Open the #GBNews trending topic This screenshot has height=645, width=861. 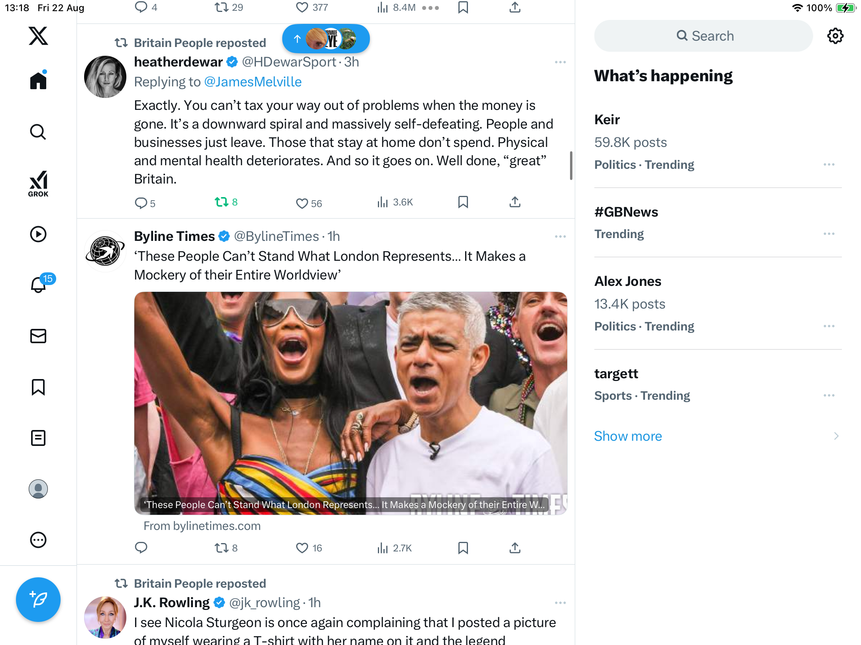(626, 212)
